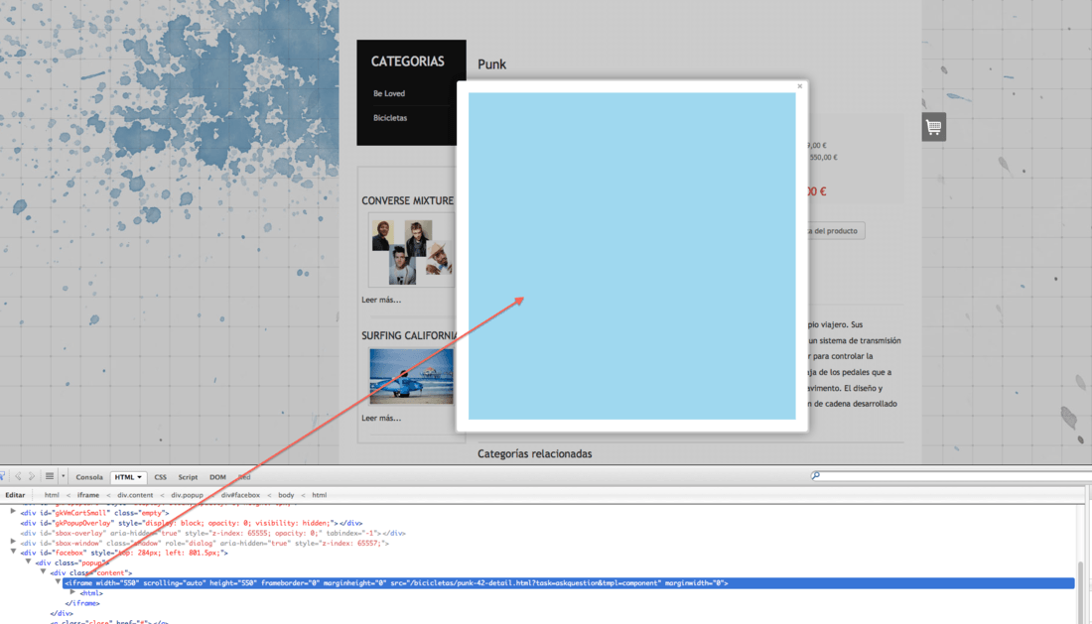Select the HTML tab in Firebug

pyautogui.click(x=127, y=477)
